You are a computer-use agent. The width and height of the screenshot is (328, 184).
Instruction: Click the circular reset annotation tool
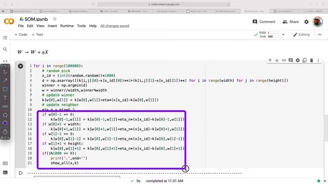(5, 115)
